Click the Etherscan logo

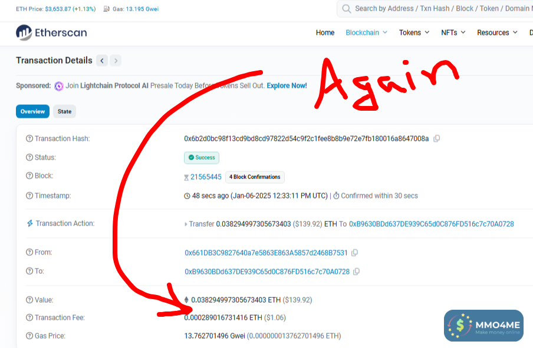click(51, 32)
